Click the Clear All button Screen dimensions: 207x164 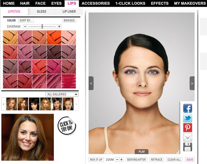point(174,159)
